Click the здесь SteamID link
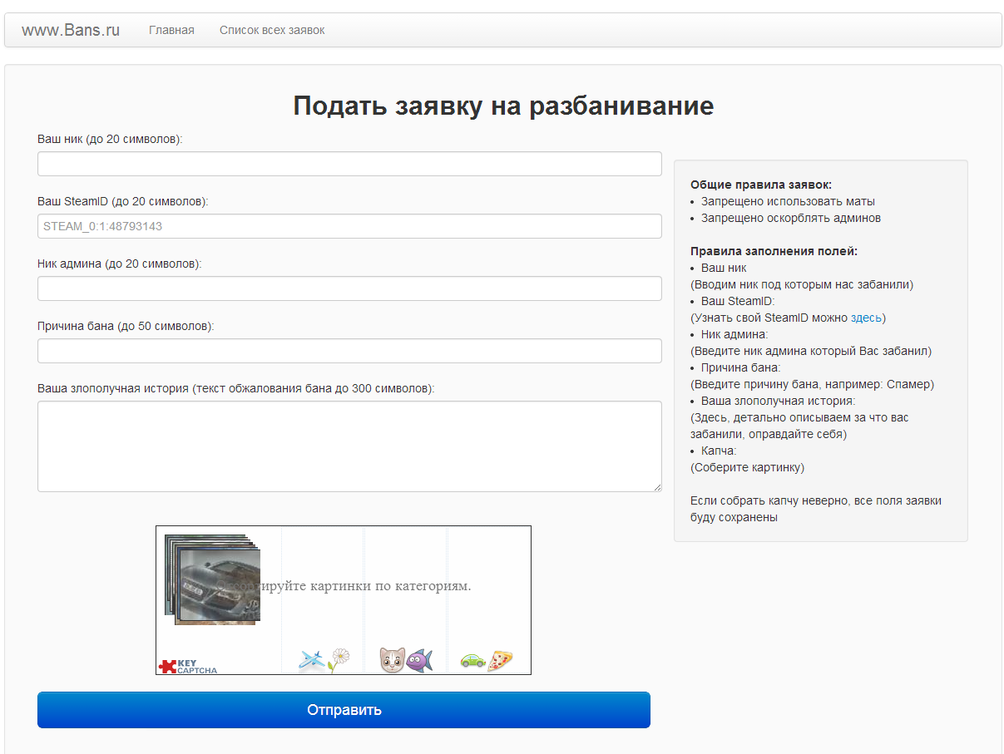1004x754 pixels. click(866, 318)
